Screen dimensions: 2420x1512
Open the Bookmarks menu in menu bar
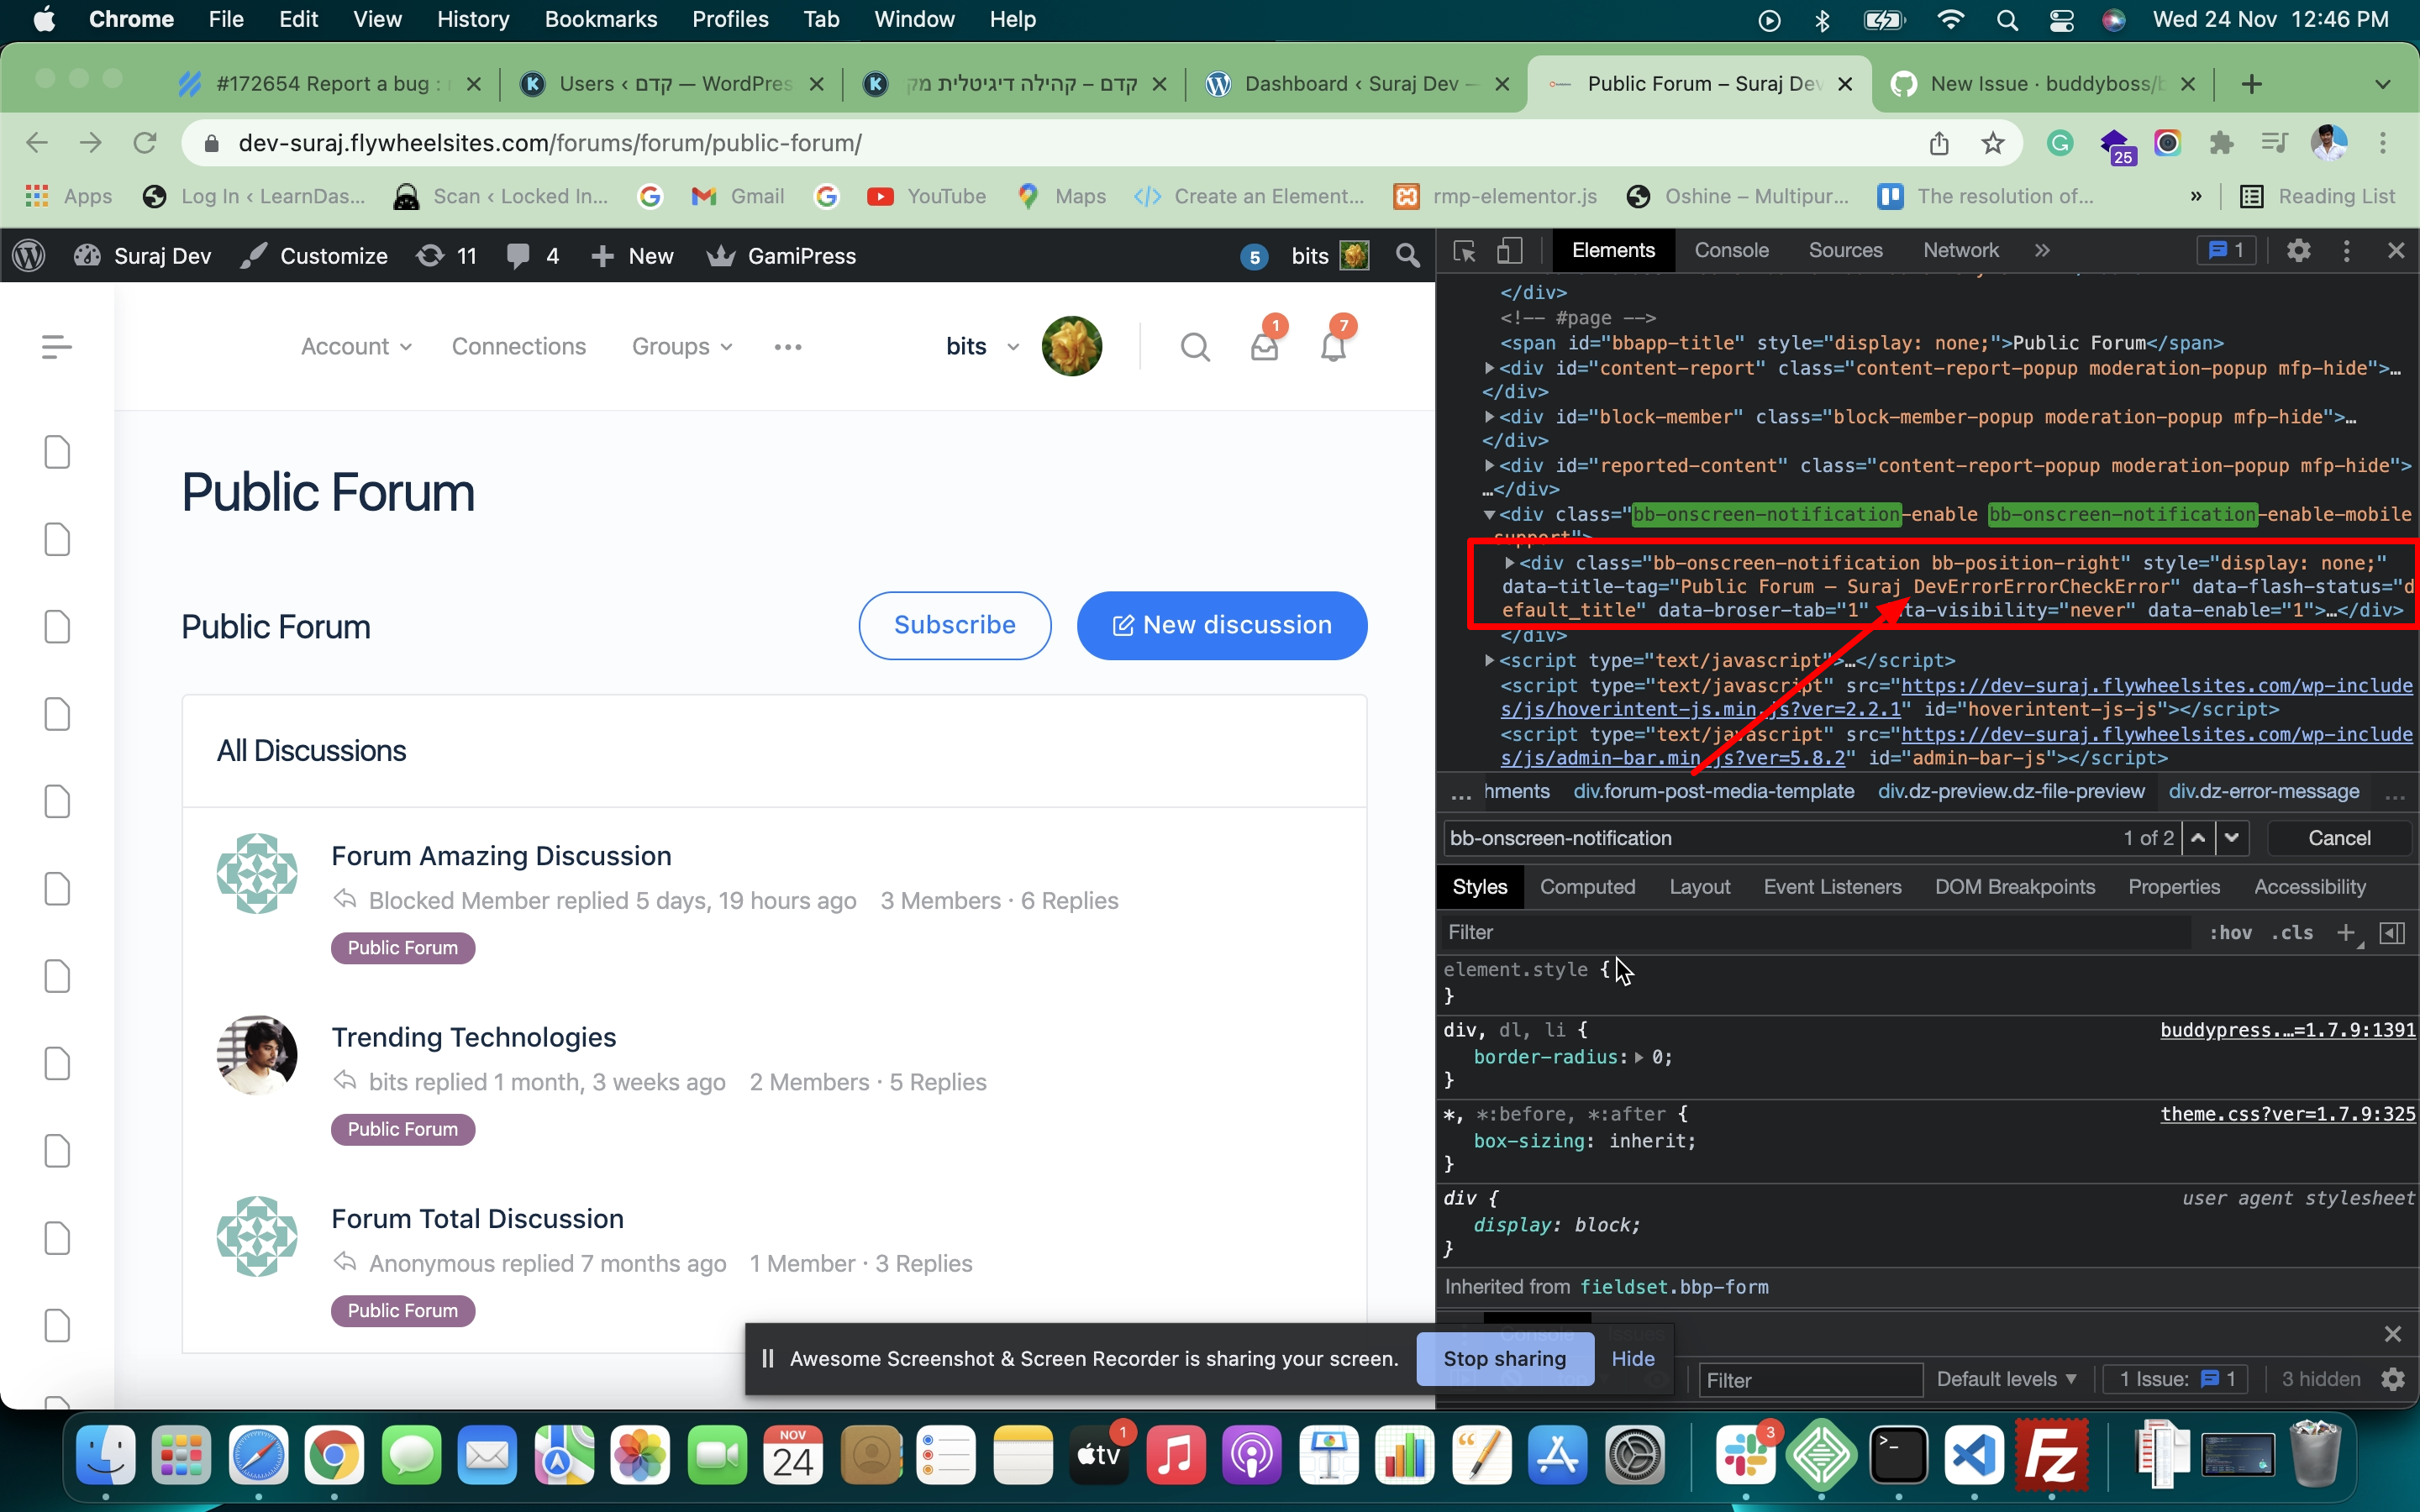[600, 19]
